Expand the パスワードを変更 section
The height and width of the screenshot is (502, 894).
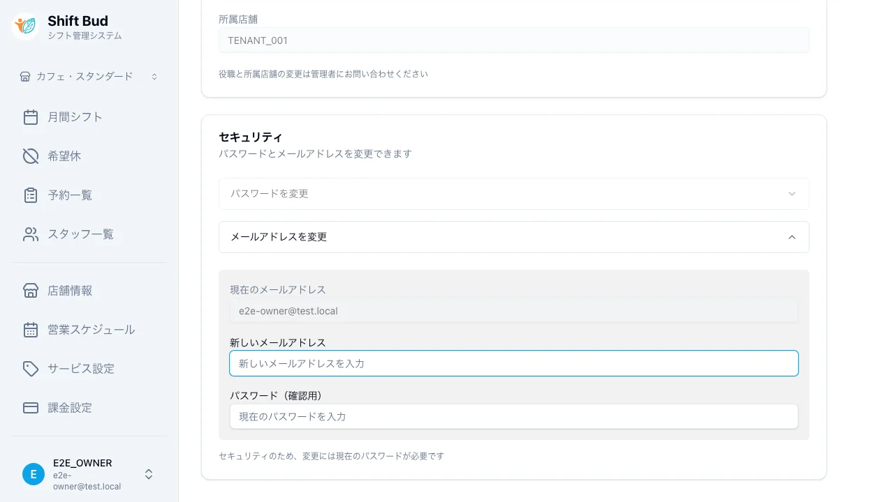pos(514,193)
